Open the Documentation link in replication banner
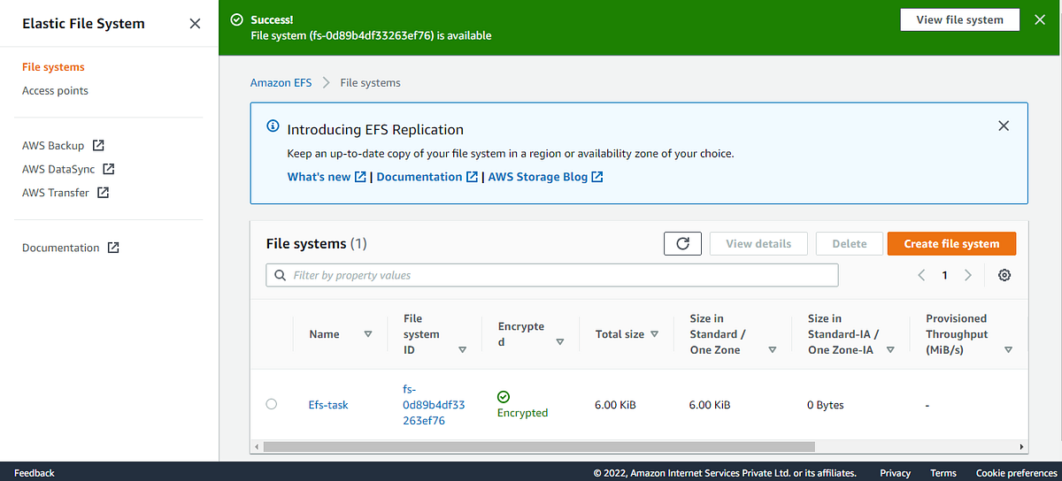Image resolution: width=1062 pixels, height=481 pixels. [x=419, y=177]
